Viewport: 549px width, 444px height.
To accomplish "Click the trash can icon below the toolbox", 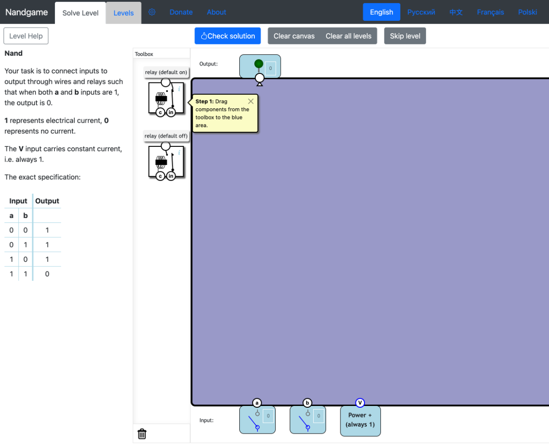I will pyautogui.click(x=142, y=434).
